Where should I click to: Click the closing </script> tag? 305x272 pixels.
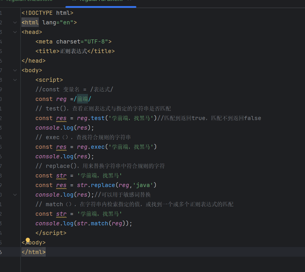(x=51, y=233)
